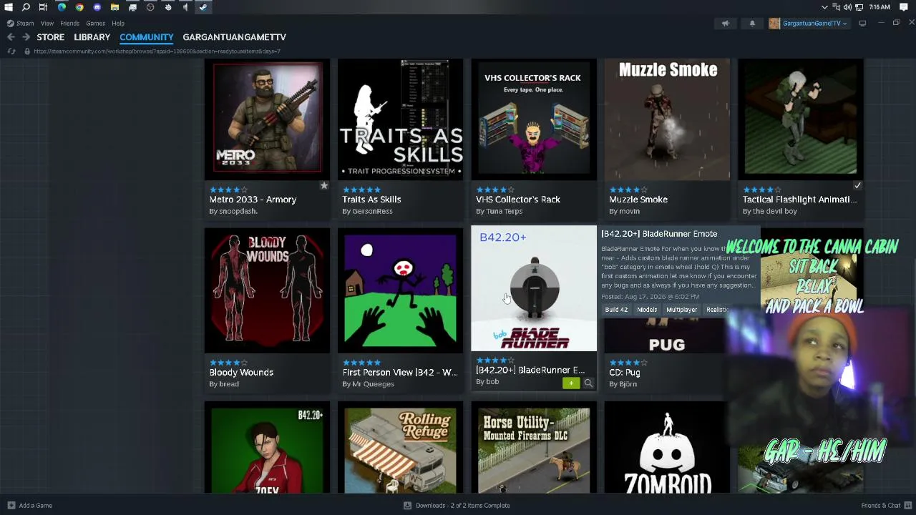This screenshot has height=515, width=916.
Task: Click the star badge on Metro 2033 Armory
Action: pyautogui.click(x=323, y=186)
